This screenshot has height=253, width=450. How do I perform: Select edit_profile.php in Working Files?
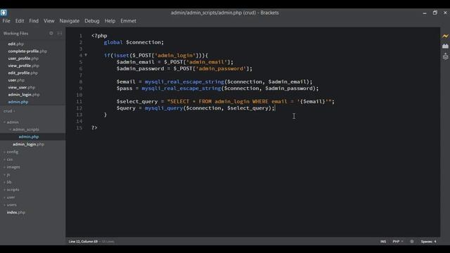coord(23,73)
